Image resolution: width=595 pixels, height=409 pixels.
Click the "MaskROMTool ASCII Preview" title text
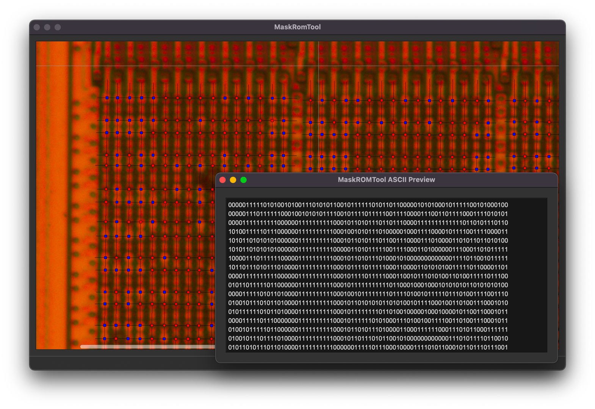(x=386, y=180)
